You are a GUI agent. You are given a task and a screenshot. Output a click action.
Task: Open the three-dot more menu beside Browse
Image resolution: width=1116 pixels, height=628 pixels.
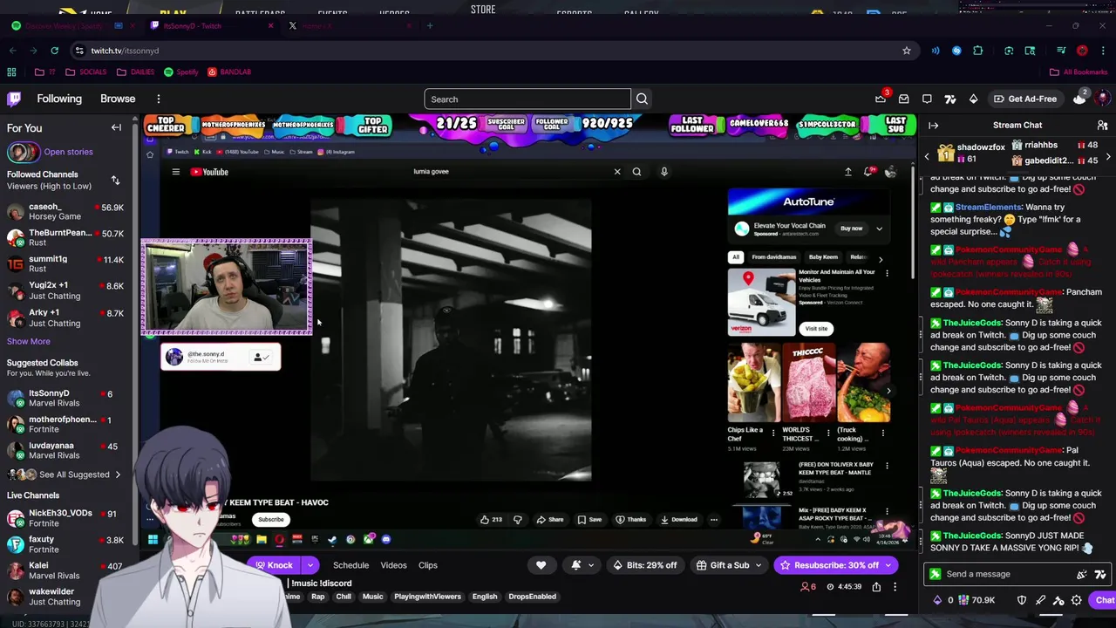[158, 99]
